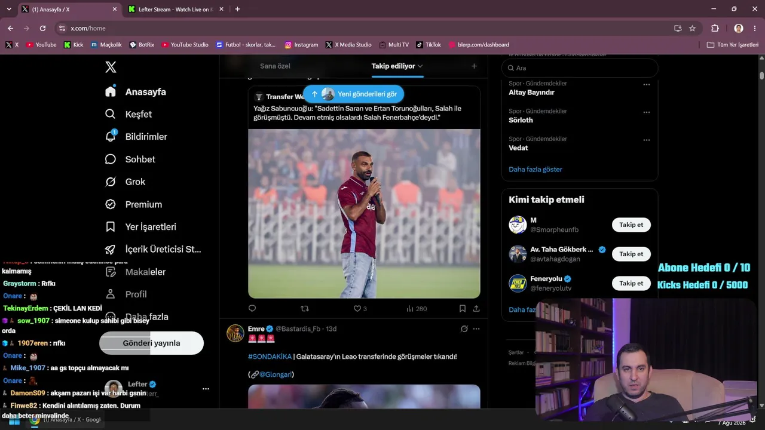The image size is (765, 430).
Task: Bookmark the Yağız Sabuncuoğlu post
Action: [463, 309]
